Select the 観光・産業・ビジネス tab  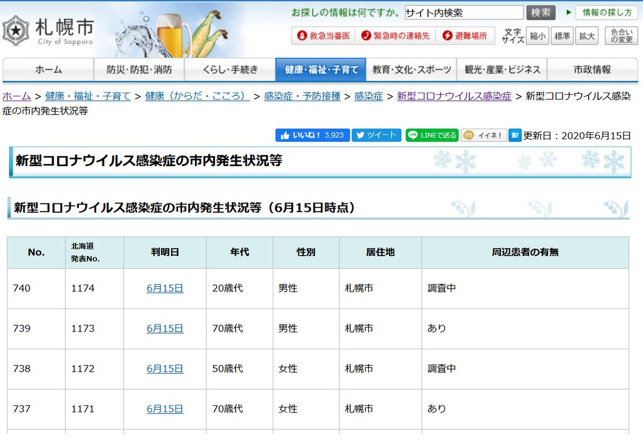click(502, 70)
